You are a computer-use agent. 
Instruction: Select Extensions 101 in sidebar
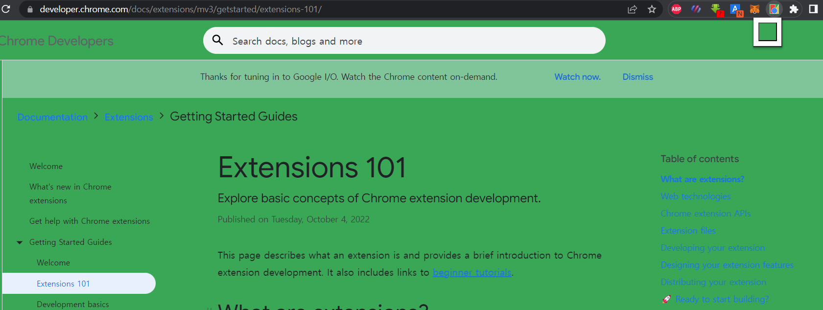click(79, 284)
